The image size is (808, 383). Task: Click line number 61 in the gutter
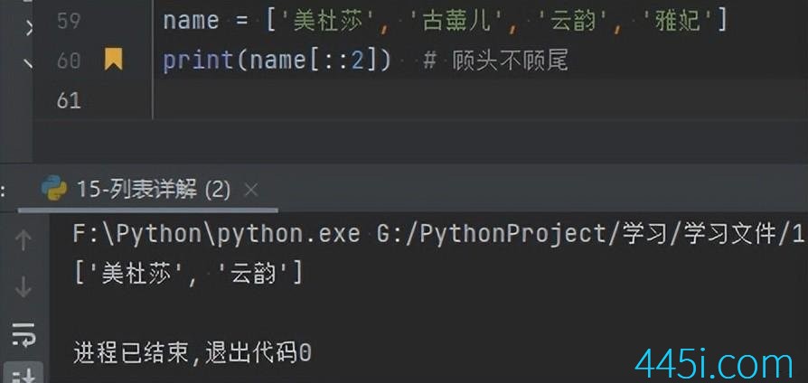pyautogui.click(x=69, y=100)
